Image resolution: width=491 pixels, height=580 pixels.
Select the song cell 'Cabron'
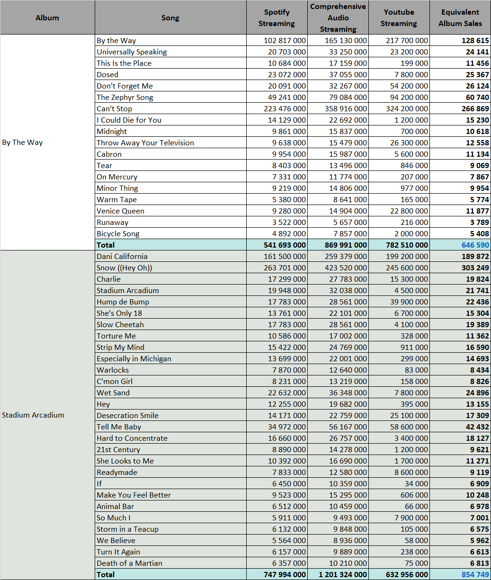tap(170, 154)
